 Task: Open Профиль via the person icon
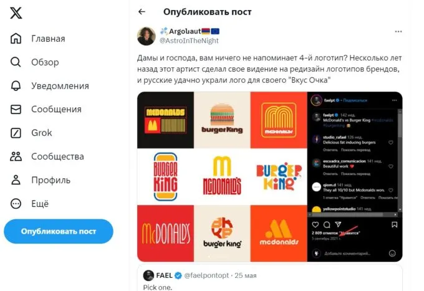point(17,180)
